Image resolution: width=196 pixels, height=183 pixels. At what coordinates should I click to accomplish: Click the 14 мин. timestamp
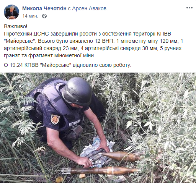pyautogui.click(x=30, y=16)
